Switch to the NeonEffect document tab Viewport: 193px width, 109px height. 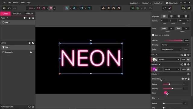click(134, 3)
